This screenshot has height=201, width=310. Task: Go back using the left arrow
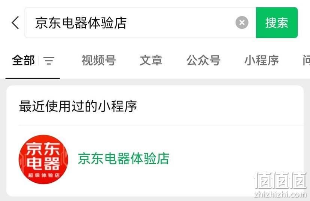click(x=15, y=23)
